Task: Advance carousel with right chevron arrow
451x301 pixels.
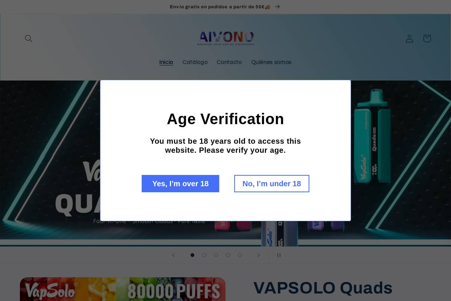Action: (259, 255)
